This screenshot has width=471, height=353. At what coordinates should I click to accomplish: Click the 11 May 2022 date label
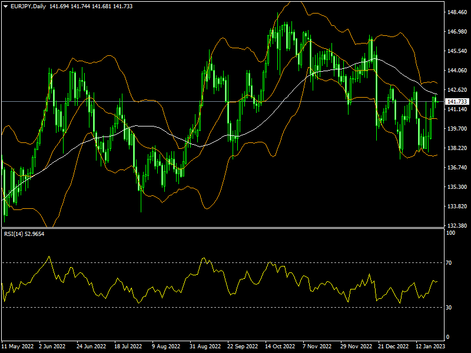pyautogui.click(x=18, y=347)
